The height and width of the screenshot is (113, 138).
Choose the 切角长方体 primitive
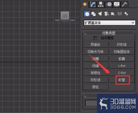[96, 52]
